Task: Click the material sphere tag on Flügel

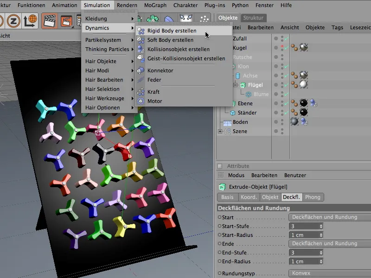Action: click(x=304, y=85)
